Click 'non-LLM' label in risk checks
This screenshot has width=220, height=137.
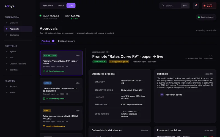[144, 130]
